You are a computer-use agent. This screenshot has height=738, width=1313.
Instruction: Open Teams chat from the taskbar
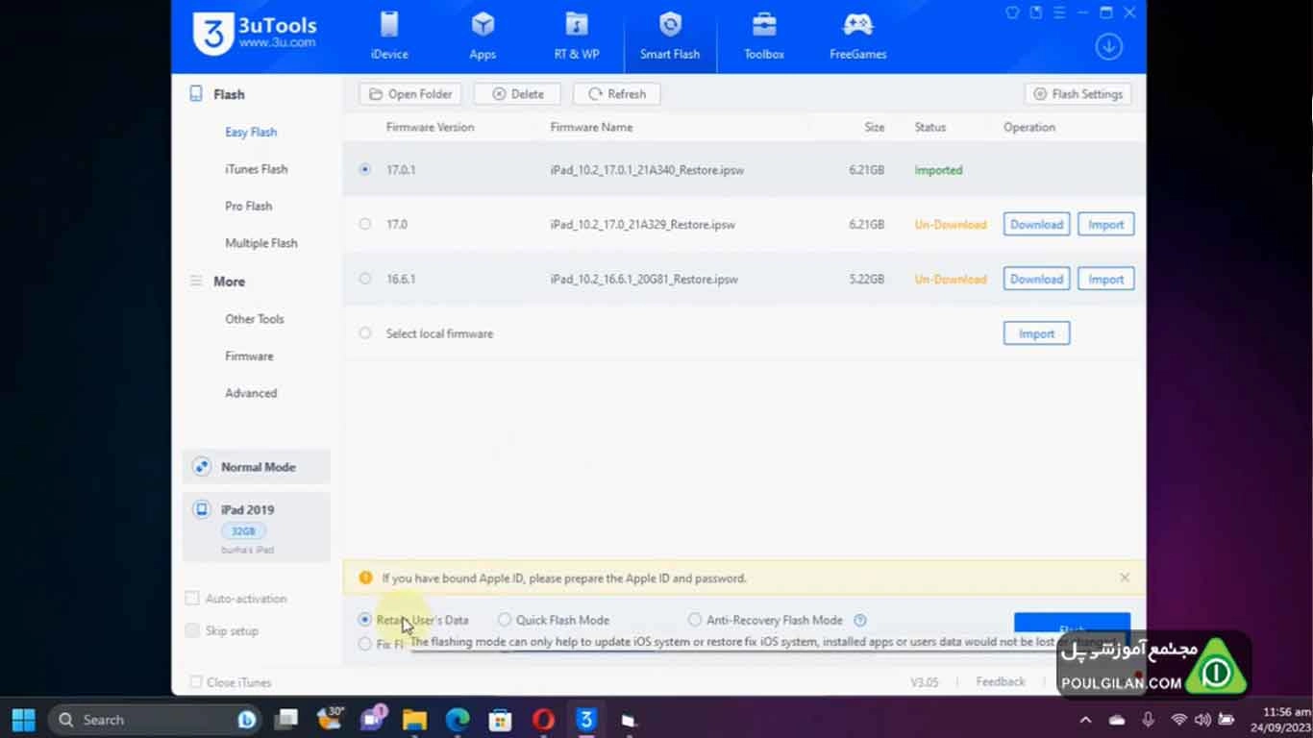tap(372, 719)
